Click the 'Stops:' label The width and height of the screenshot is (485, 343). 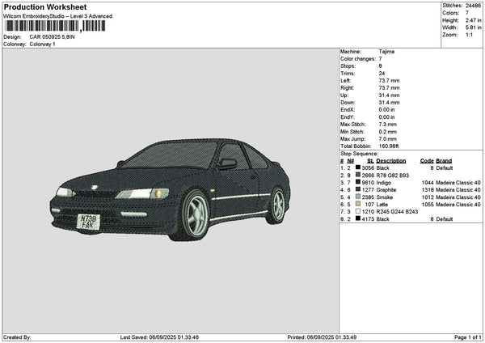348,66
